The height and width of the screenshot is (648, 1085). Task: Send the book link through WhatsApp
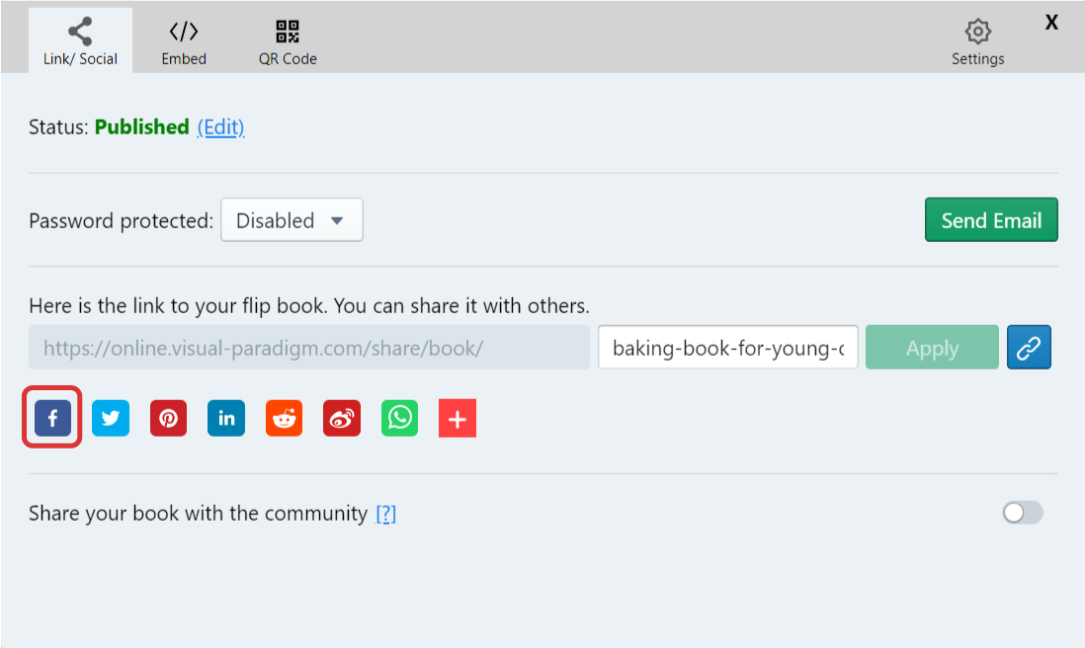pos(400,419)
